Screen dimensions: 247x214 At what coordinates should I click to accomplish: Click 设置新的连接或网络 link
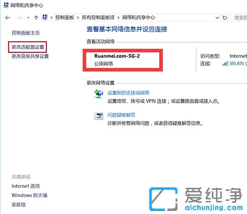[129, 93]
